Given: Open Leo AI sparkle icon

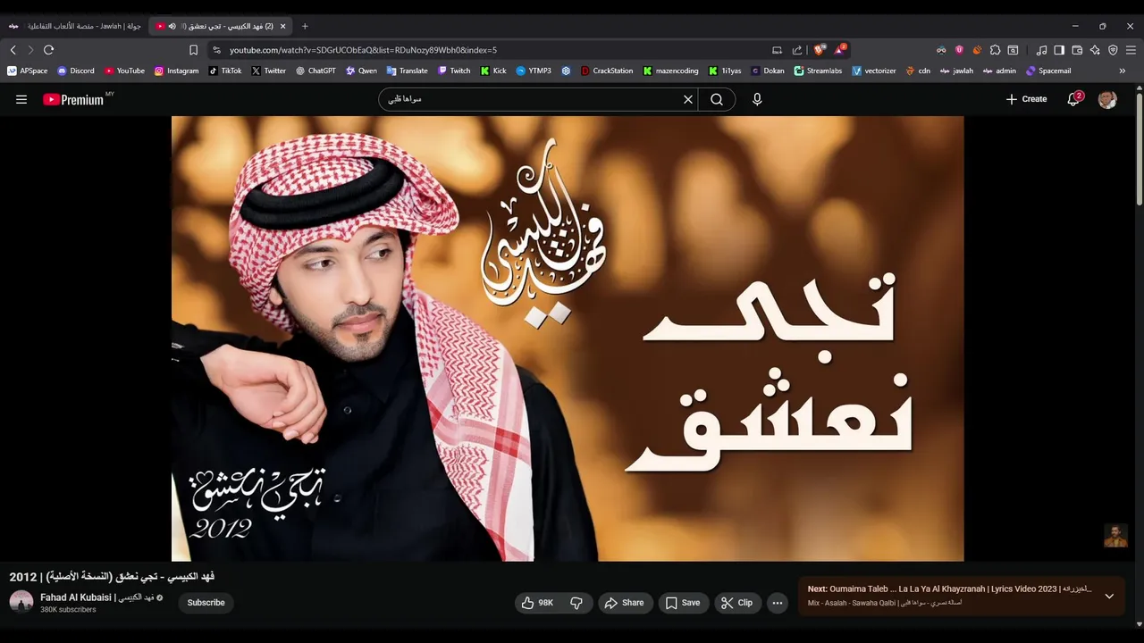Looking at the screenshot, I should (1095, 50).
